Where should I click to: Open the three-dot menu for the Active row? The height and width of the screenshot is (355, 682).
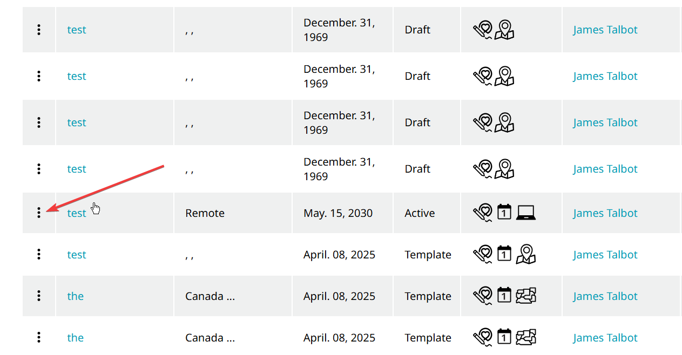click(x=39, y=213)
